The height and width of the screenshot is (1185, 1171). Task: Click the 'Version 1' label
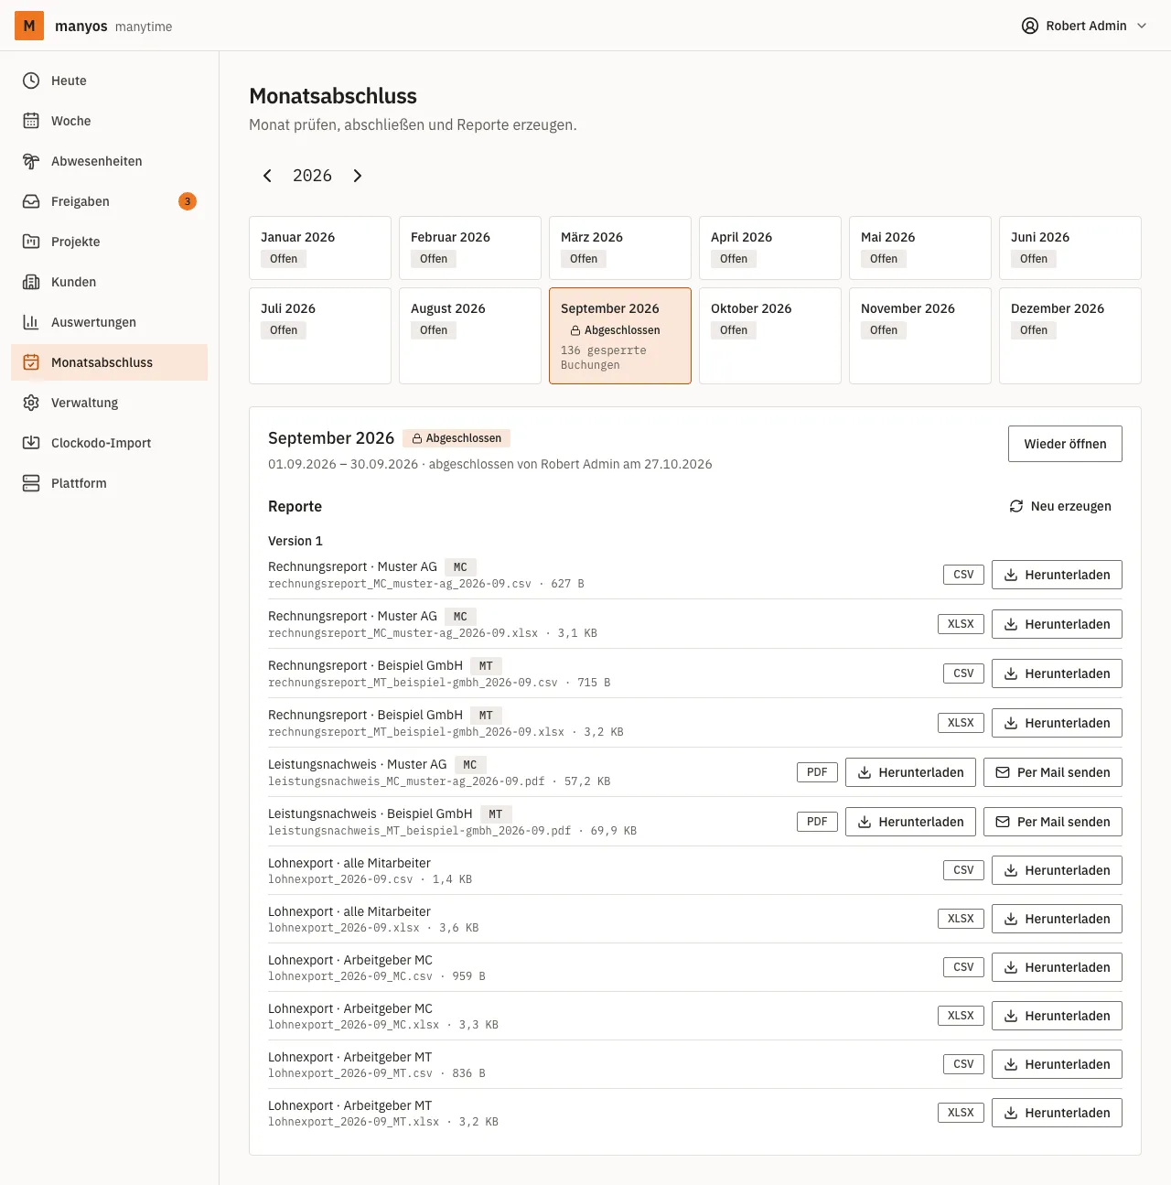[295, 541]
